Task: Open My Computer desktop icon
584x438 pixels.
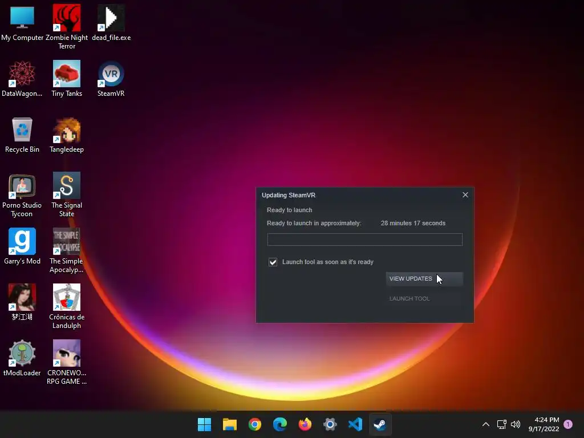Action: (22, 23)
